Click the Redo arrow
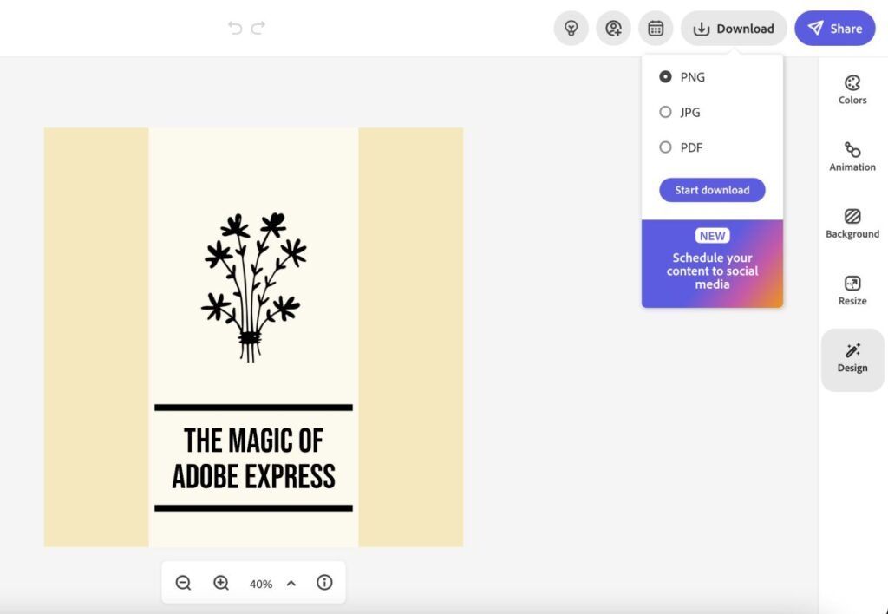This screenshot has height=614, width=888. coord(258,27)
